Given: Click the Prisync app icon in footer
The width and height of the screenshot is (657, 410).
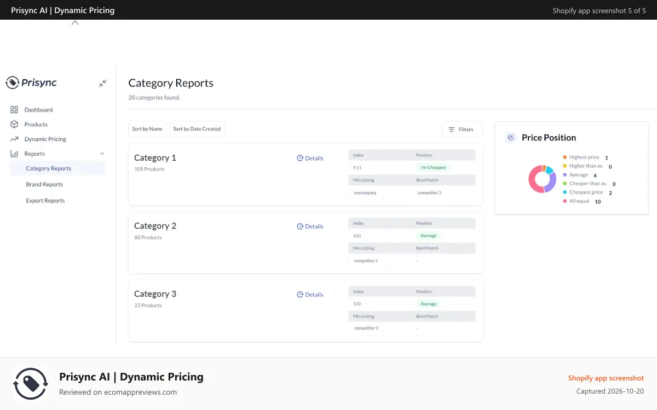Looking at the screenshot, I should point(31,384).
